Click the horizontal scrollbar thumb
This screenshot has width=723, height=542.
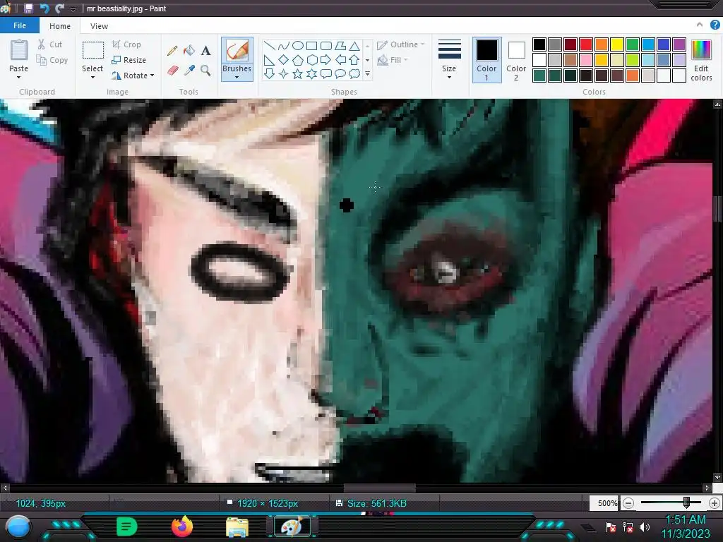pos(379,488)
